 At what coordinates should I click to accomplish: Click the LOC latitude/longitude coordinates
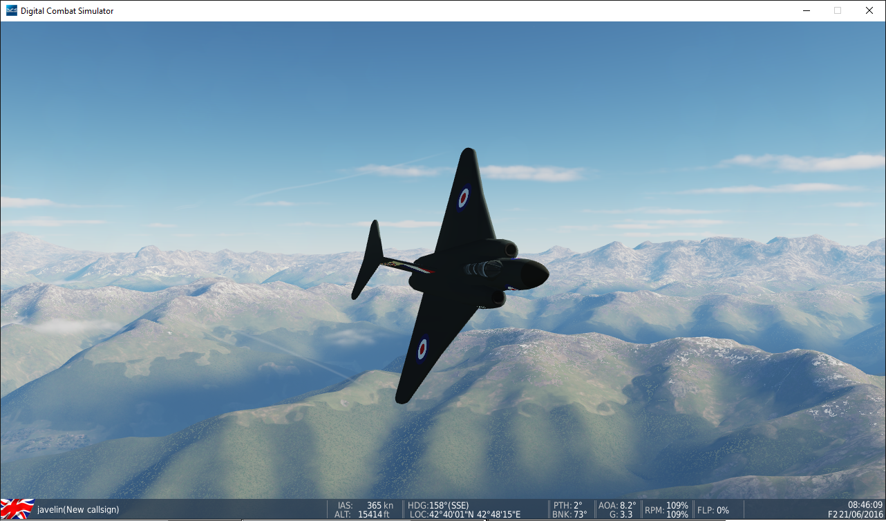click(x=464, y=514)
